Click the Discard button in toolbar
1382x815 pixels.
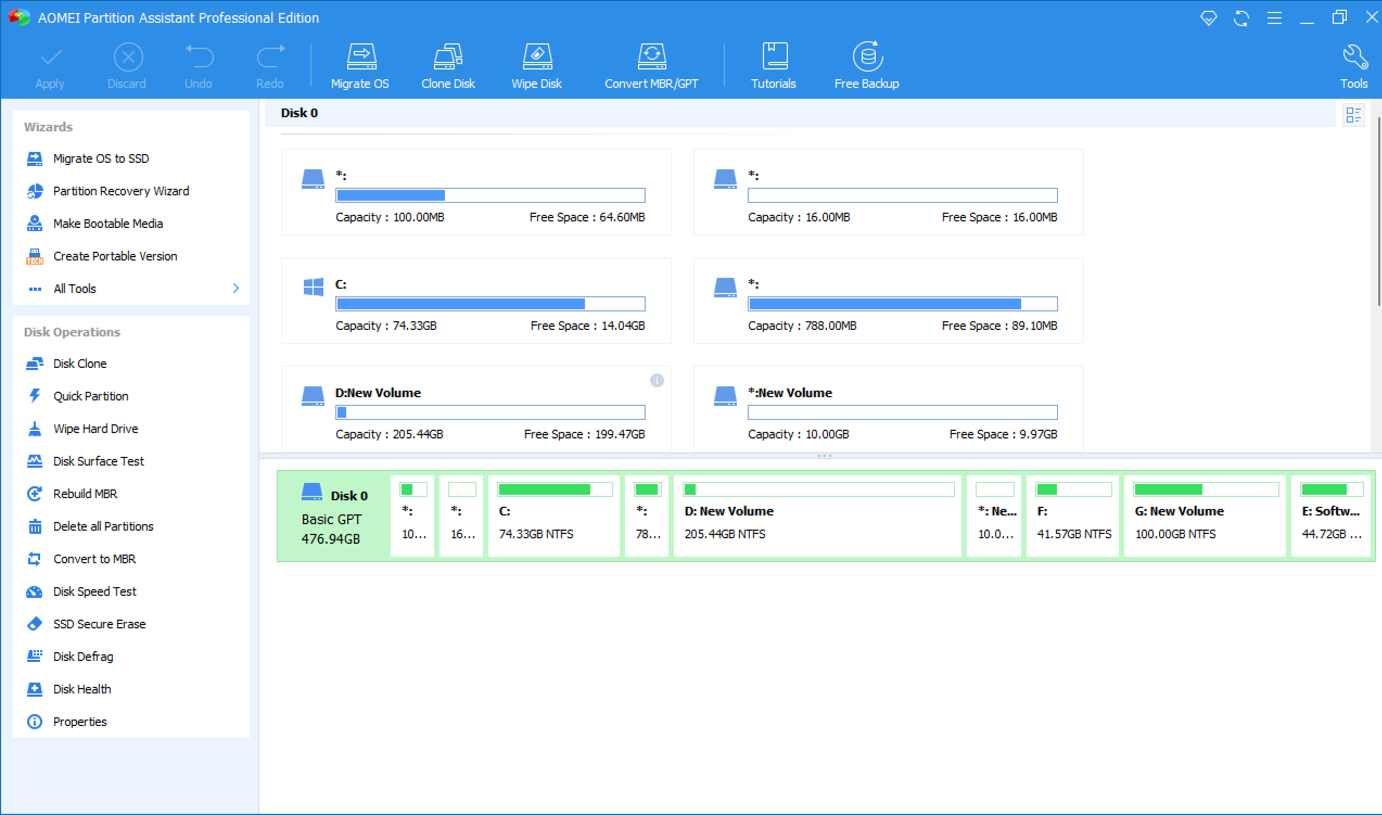126,64
